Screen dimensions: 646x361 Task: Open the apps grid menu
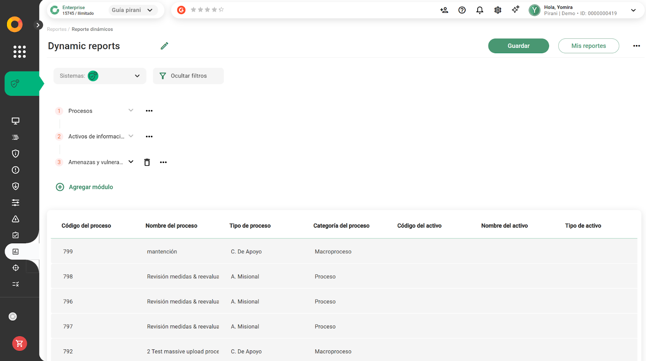(19, 52)
